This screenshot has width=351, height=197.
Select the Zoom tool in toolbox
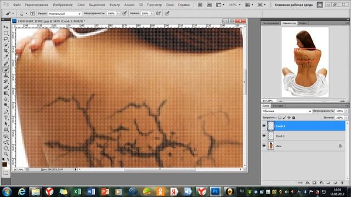6,154
